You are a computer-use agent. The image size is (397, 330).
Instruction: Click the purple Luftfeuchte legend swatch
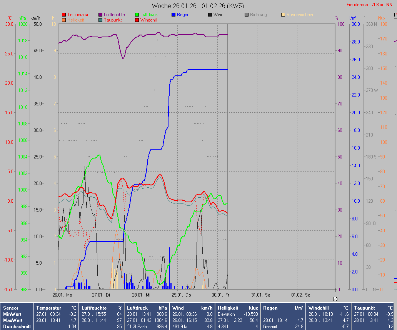click(100, 15)
